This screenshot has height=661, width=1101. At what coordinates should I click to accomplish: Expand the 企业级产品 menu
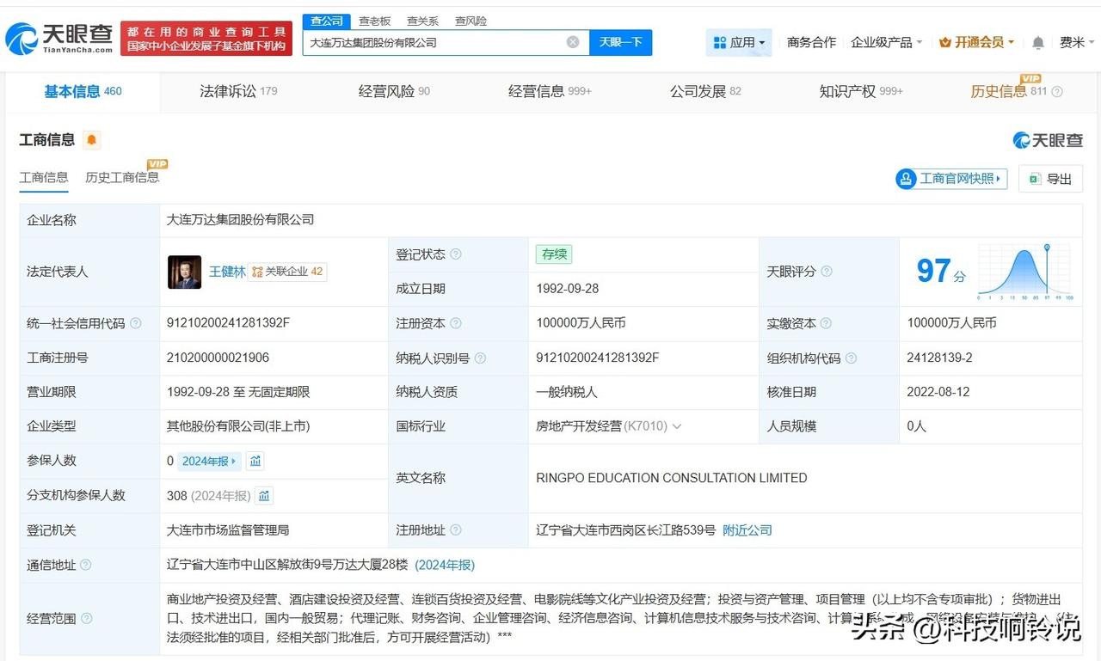(x=886, y=42)
